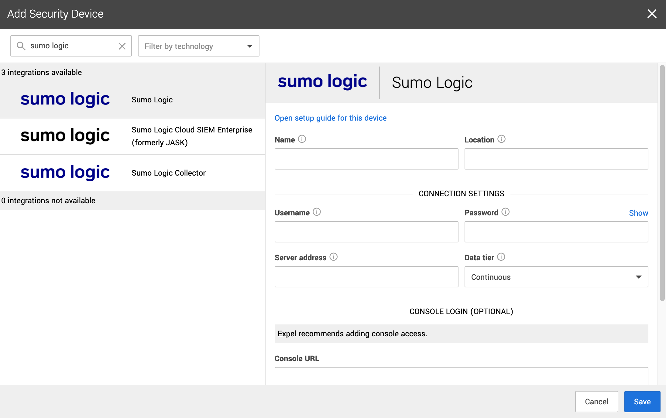Viewport: 666px width, 418px height.
Task: Open setup guide for this device
Action: 331,118
